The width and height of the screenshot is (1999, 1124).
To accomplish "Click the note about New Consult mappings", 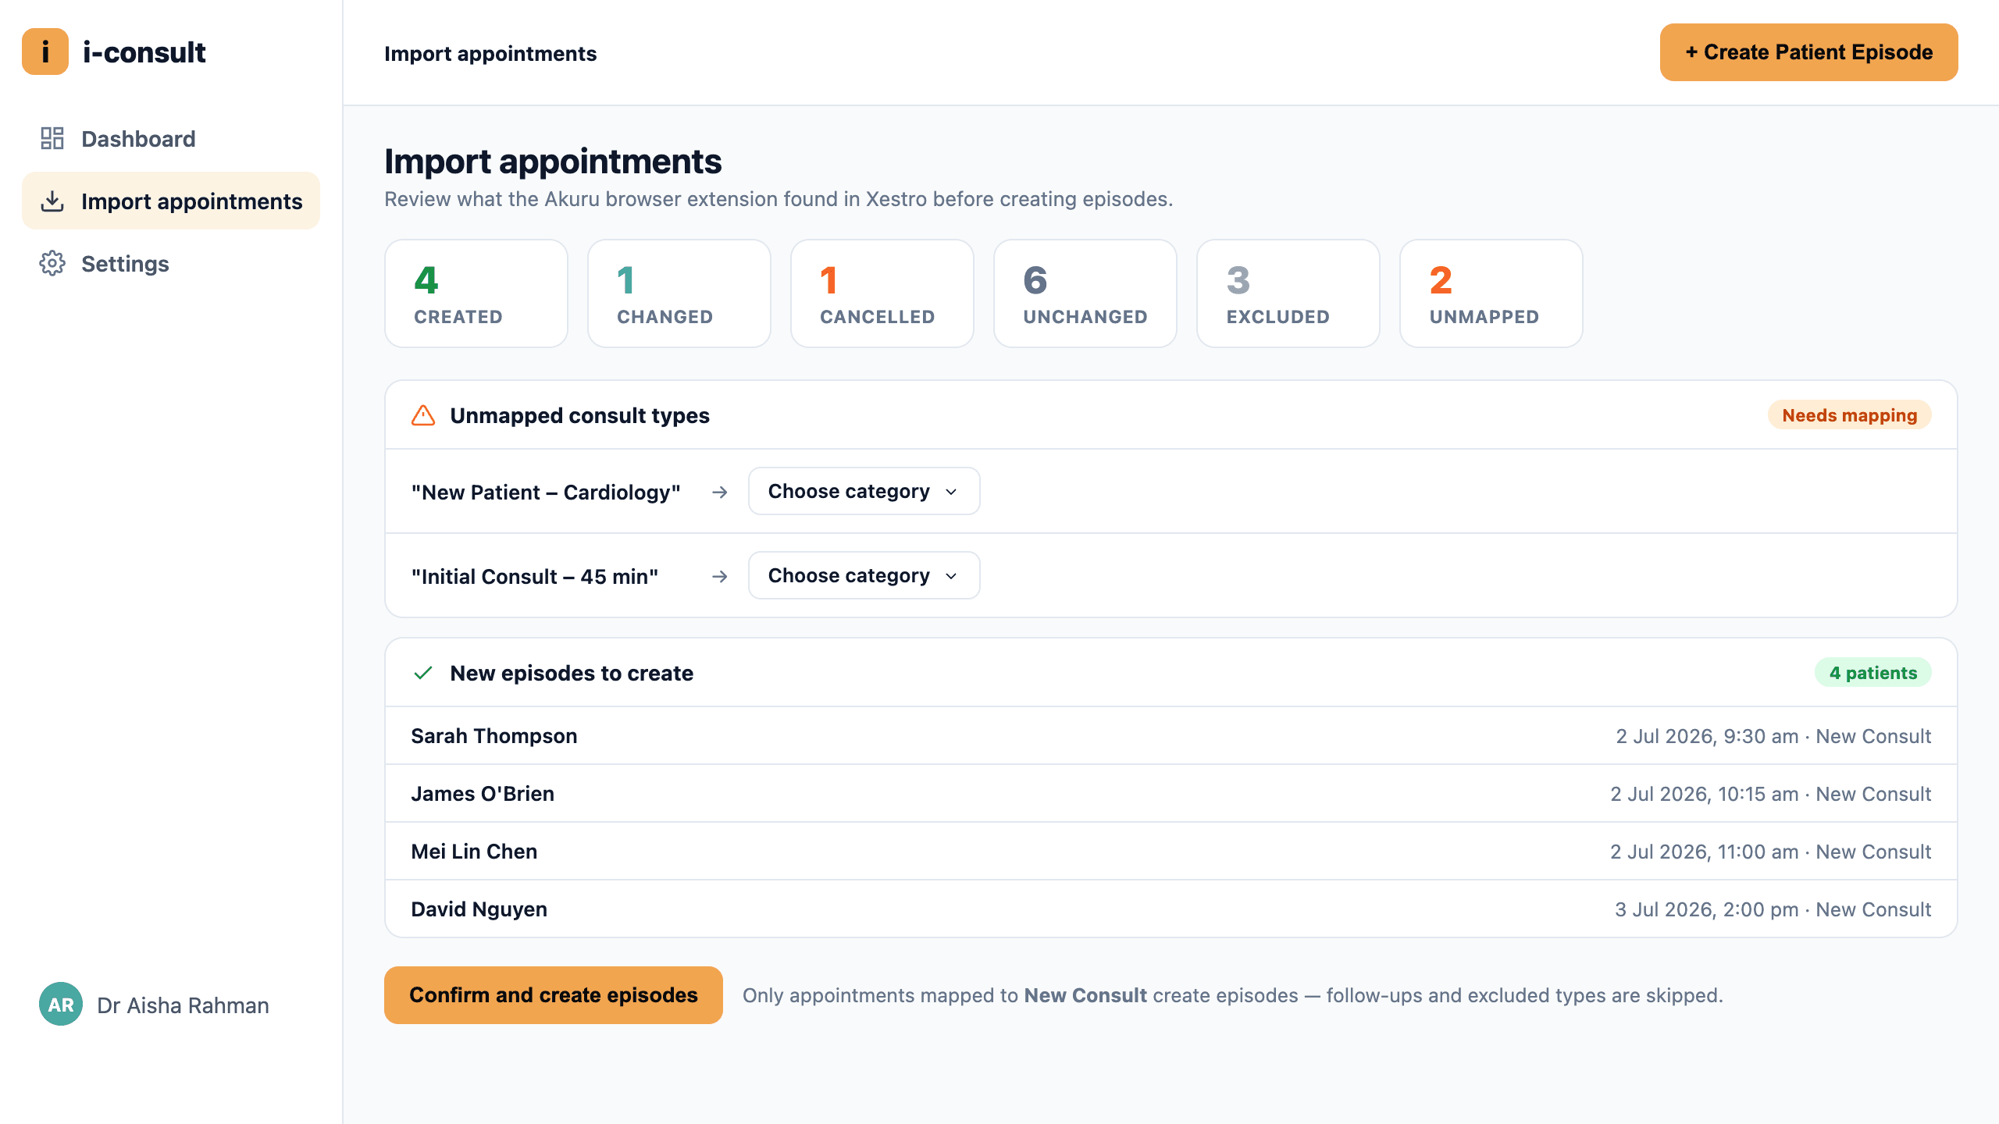I will point(1232,995).
